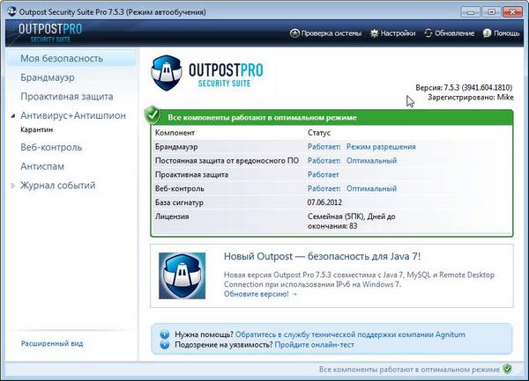Click 'Все компоненты работают в оптимальном режиме' green header
Screen dimensions: 529x381
point(262,118)
